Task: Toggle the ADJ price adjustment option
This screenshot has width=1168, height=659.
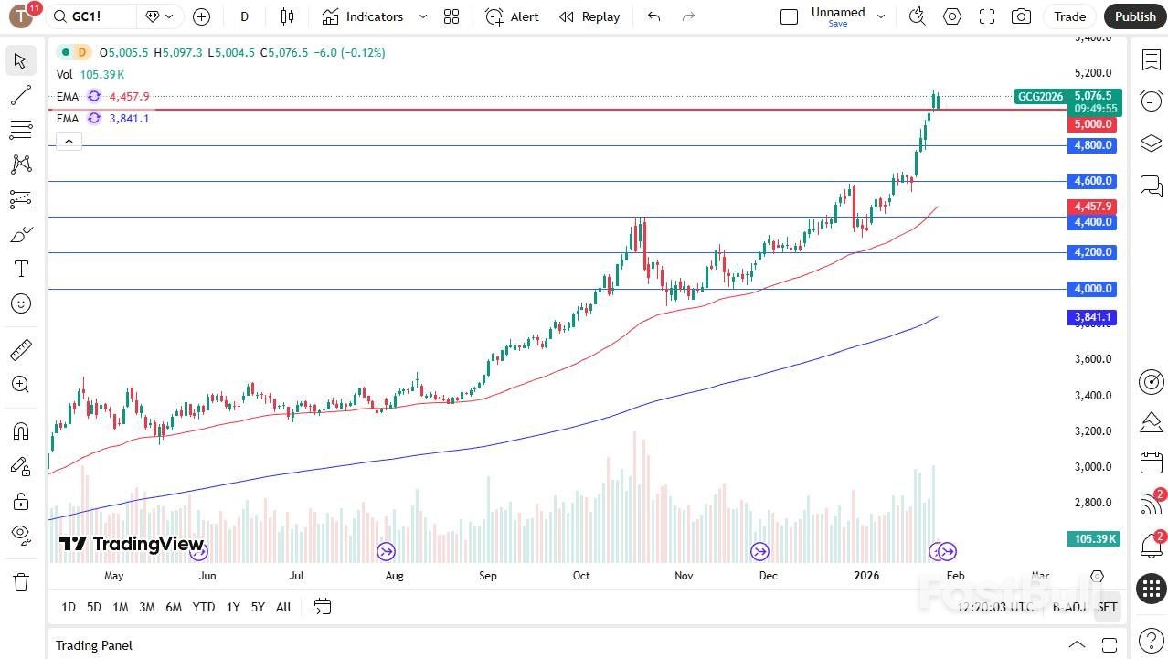Action: coord(1074,607)
